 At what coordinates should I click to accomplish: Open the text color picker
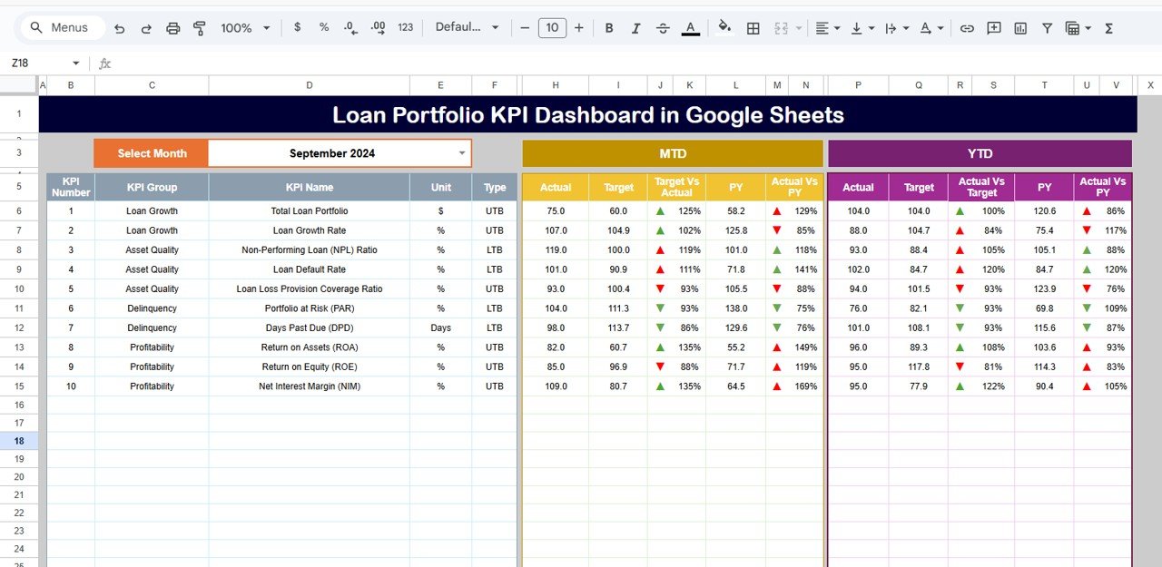pos(690,28)
